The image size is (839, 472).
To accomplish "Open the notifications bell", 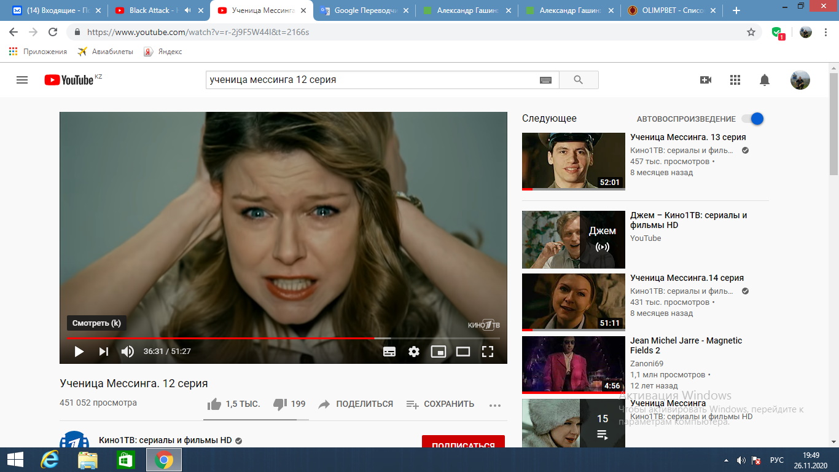I will 765,80.
